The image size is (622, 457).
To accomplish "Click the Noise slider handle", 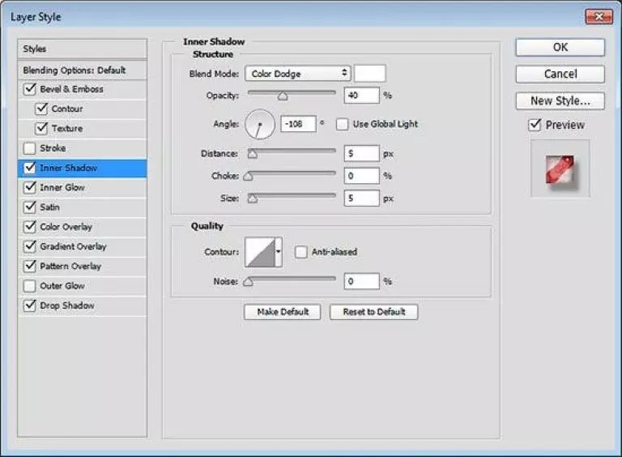I will pyautogui.click(x=249, y=282).
